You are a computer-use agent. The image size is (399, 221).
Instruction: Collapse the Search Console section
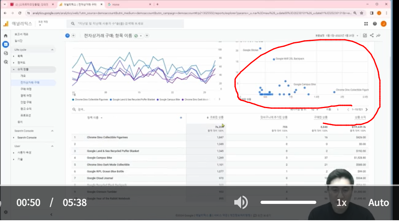[52, 131]
